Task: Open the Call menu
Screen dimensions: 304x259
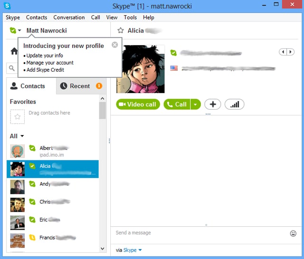Action: pos(95,18)
